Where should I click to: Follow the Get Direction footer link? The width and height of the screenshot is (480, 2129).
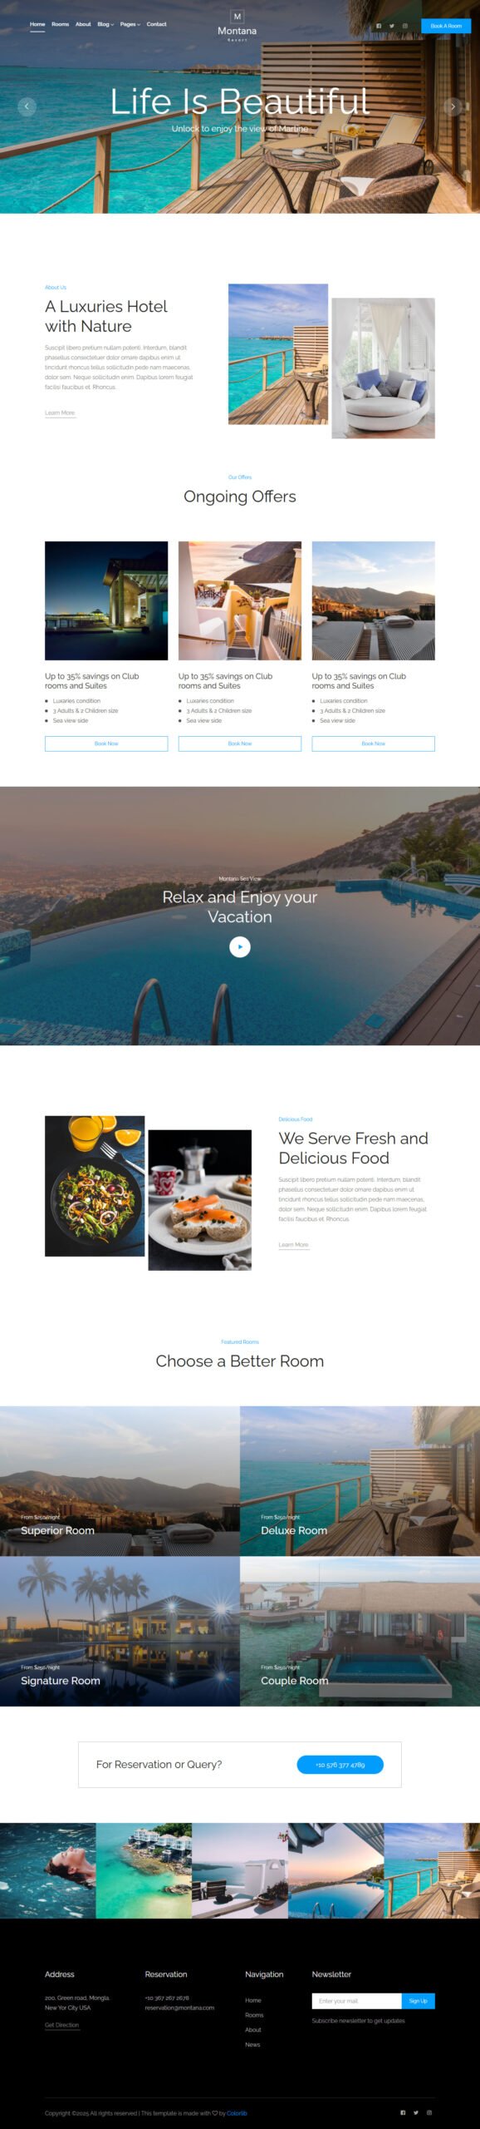(62, 2025)
